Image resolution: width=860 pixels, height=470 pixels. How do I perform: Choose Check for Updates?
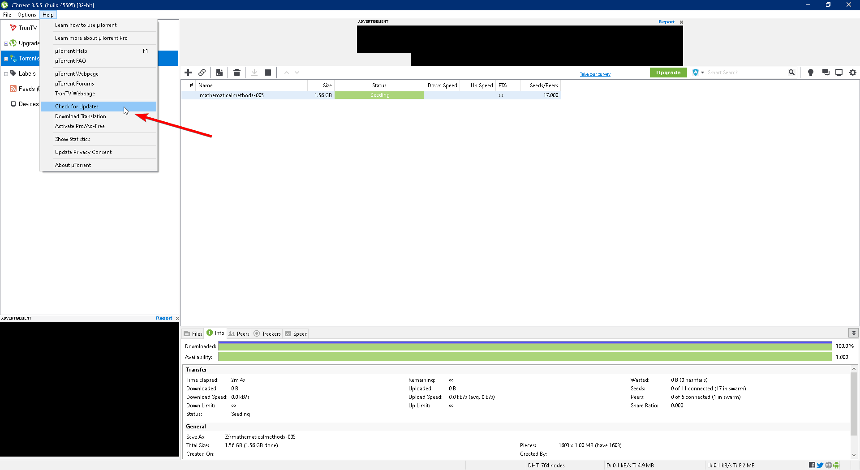click(x=99, y=107)
